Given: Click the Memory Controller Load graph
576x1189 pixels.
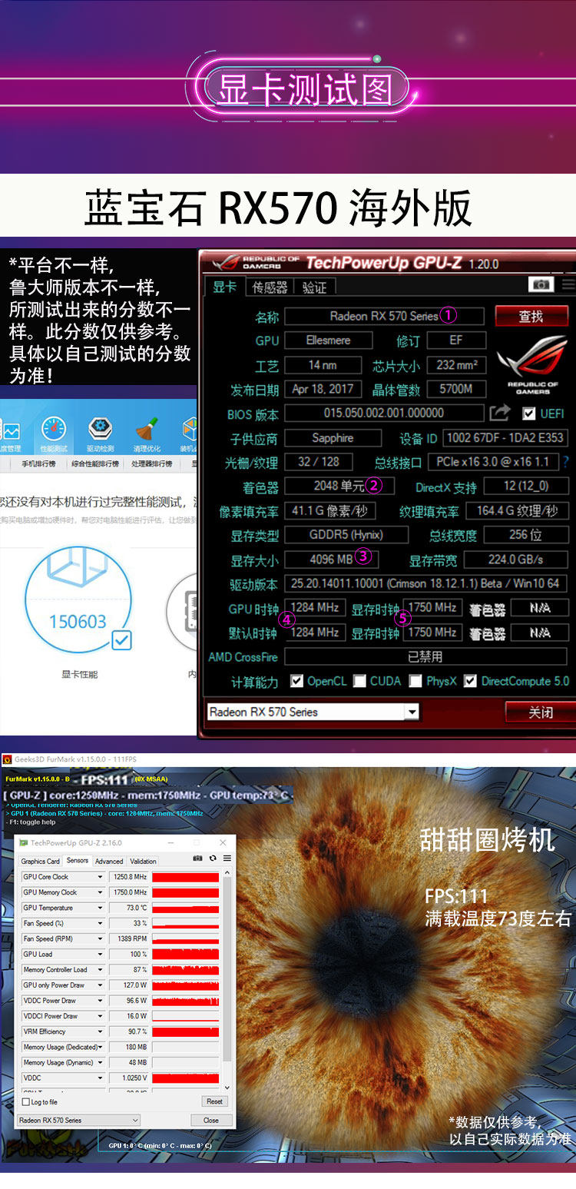Looking at the screenshot, I should (186, 970).
